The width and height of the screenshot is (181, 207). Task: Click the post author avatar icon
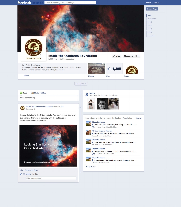22,108
